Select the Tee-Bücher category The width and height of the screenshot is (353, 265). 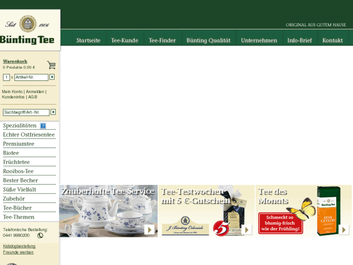point(17,208)
